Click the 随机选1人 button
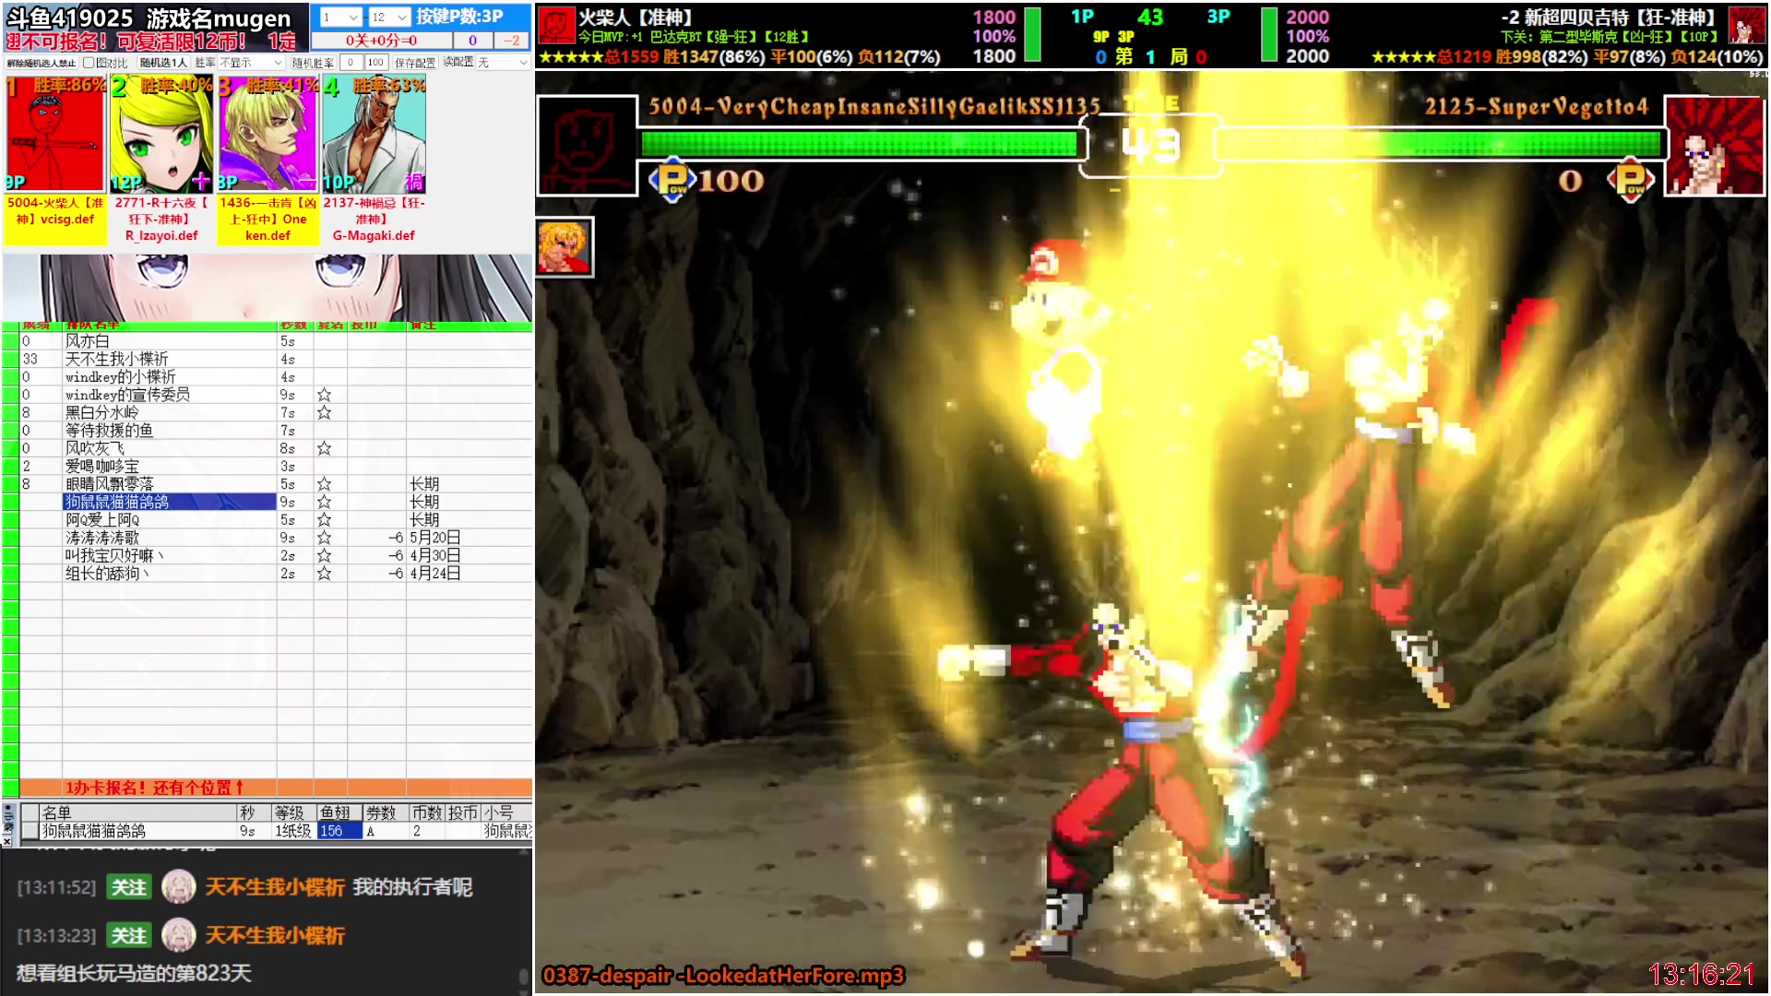The height and width of the screenshot is (996, 1771). 163,63
